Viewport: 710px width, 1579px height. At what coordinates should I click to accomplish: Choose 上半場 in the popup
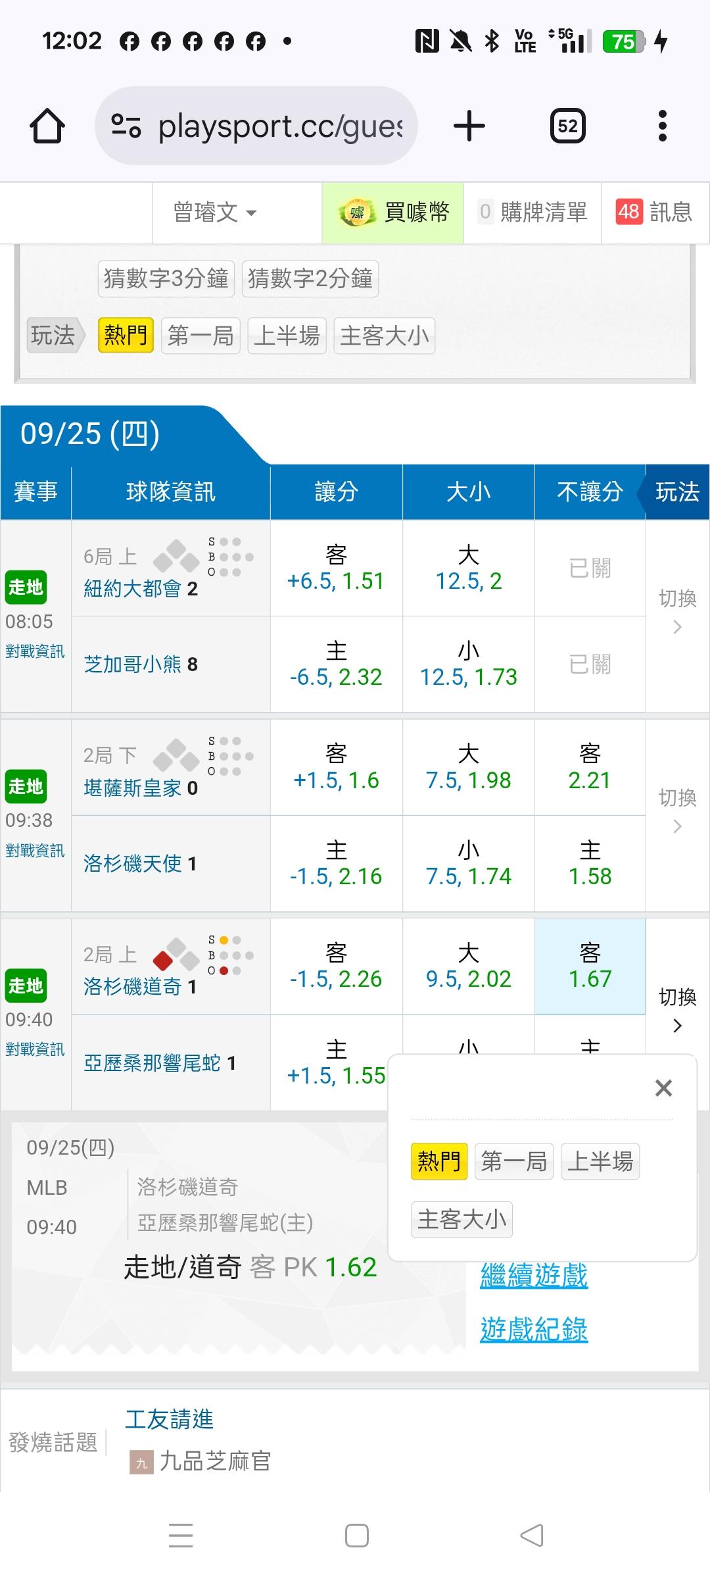pos(600,1161)
